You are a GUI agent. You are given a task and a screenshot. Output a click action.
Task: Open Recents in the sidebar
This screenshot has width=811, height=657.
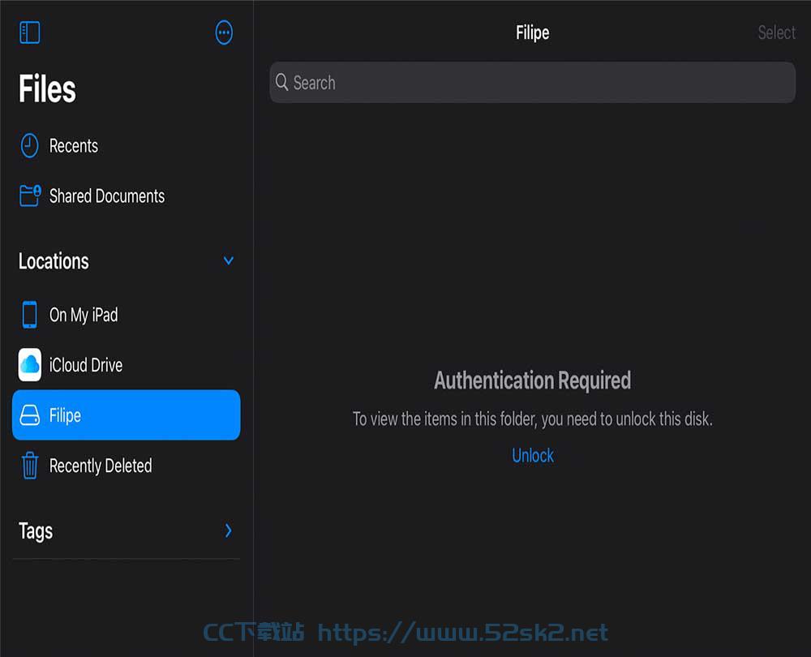(126, 146)
